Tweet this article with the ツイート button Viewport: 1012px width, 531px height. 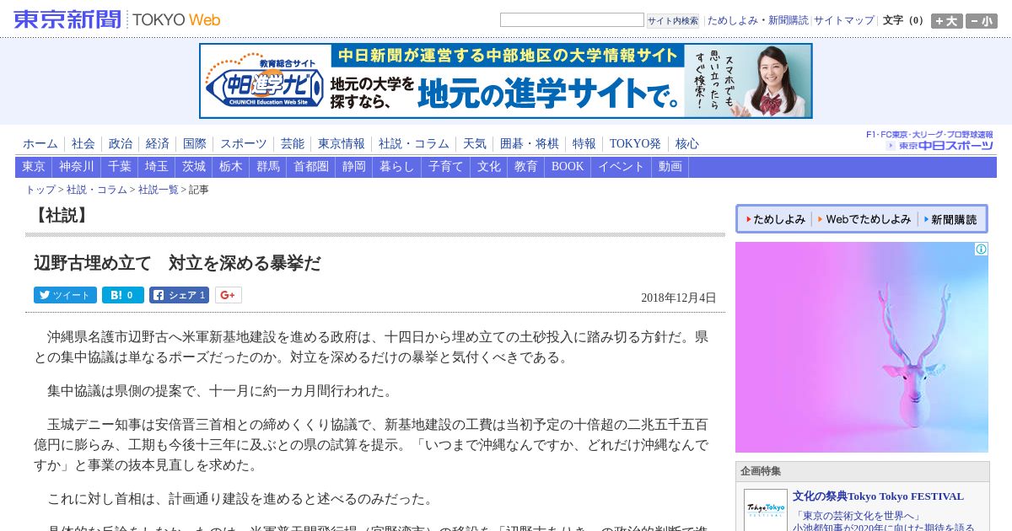coord(65,295)
